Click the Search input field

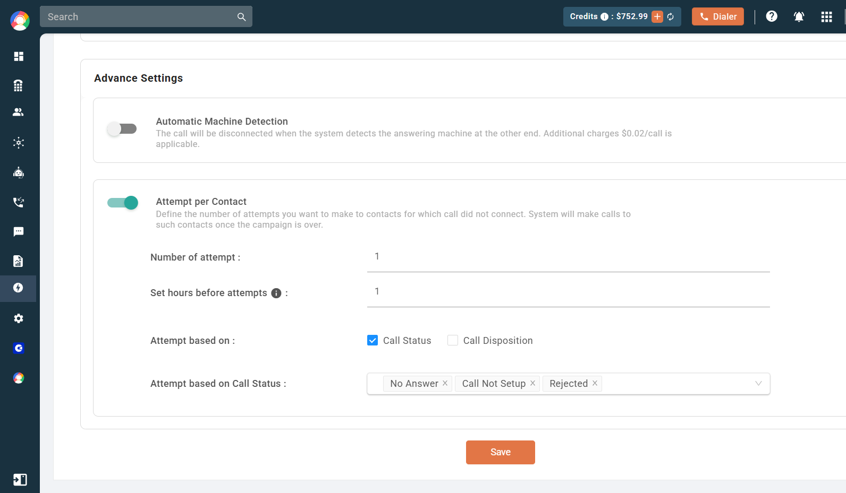[146, 16]
